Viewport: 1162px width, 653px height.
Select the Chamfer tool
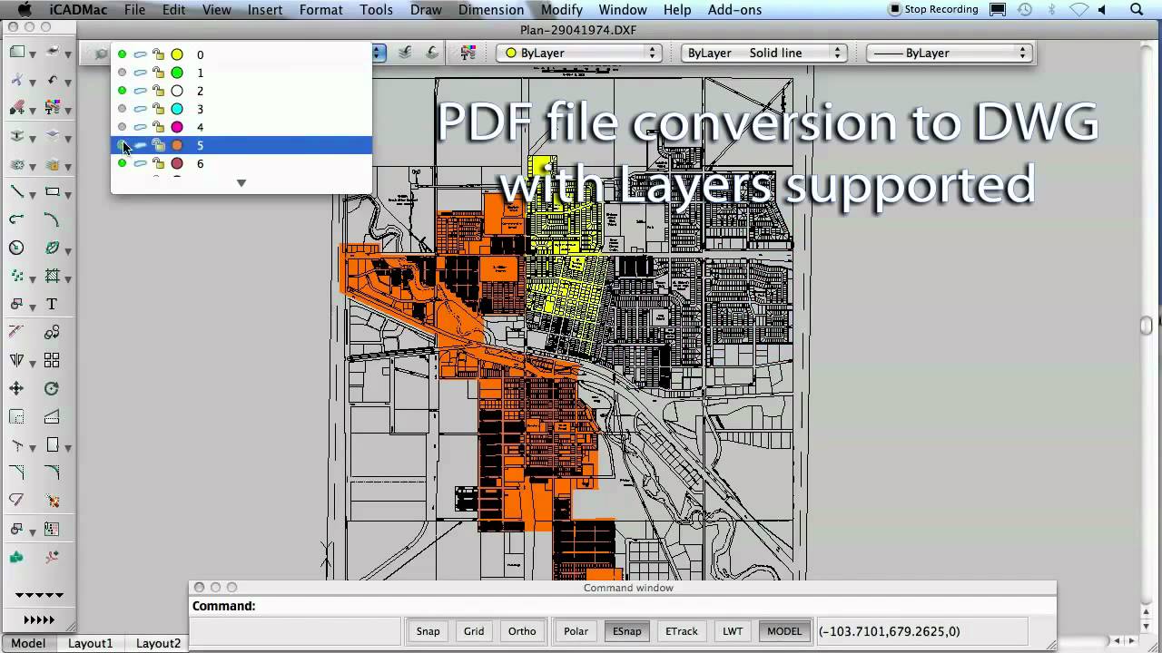pyautogui.click(x=16, y=473)
